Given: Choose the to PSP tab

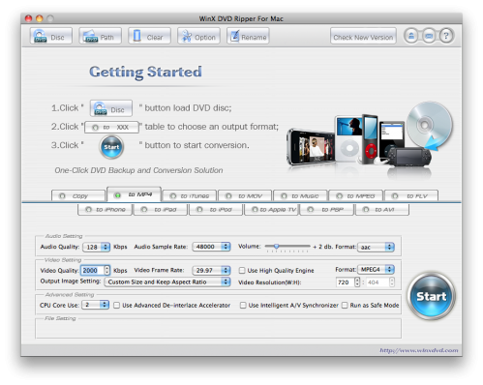Looking at the screenshot, I should tap(326, 210).
